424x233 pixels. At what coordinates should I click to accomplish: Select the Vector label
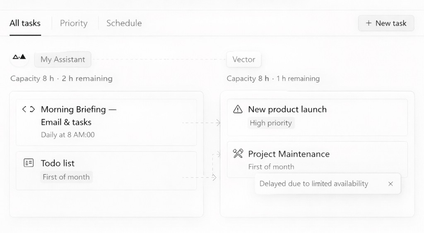243,59
